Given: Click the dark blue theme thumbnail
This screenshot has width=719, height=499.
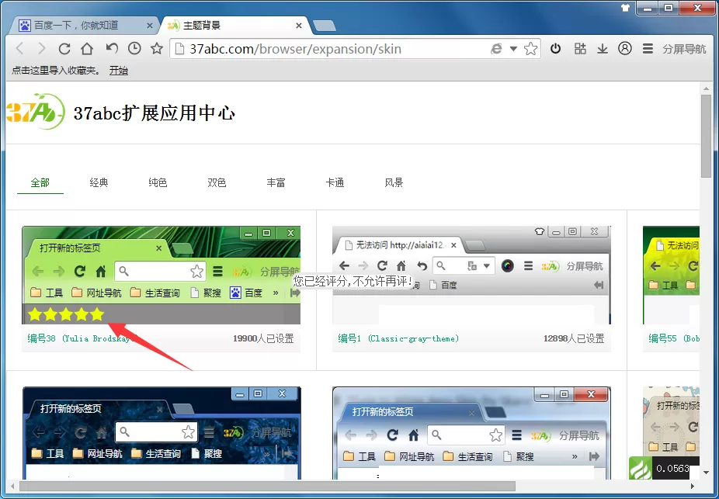Looking at the screenshot, I should click(162, 433).
